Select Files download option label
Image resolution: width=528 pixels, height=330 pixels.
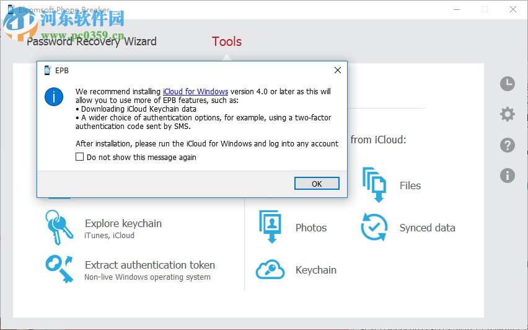(410, 185)
